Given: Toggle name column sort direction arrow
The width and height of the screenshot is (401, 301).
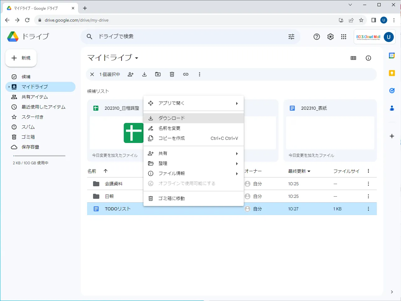Looking at the screenshot, I should point(106,171).
